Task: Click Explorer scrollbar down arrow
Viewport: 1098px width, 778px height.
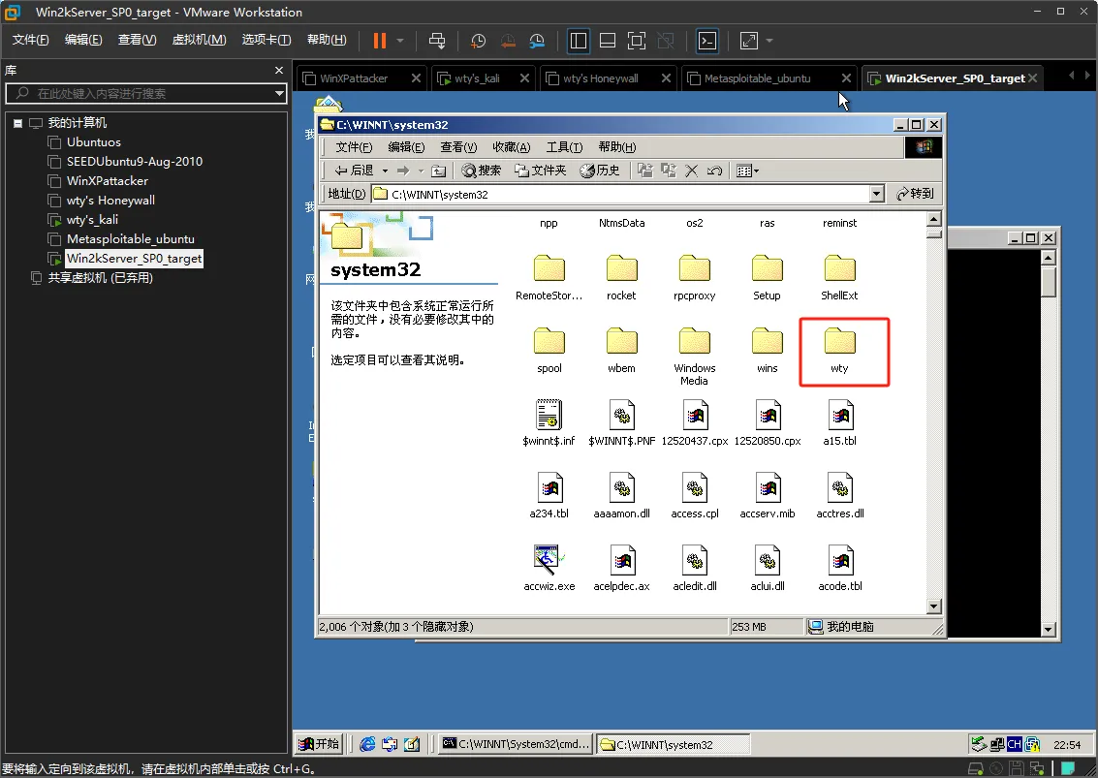Action: click(933, 607)
